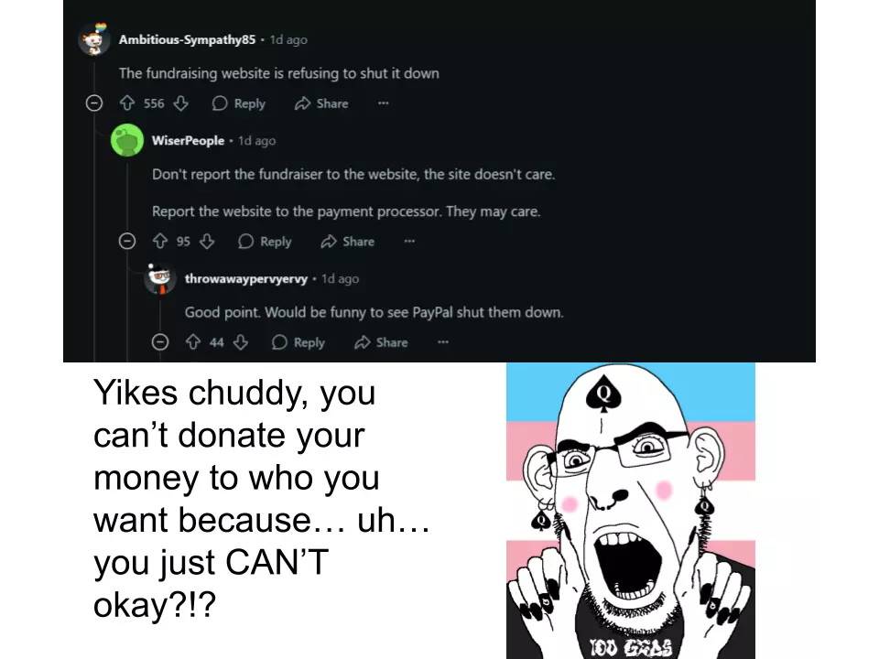Downvote the comment with 556 points

coord(180,103)
